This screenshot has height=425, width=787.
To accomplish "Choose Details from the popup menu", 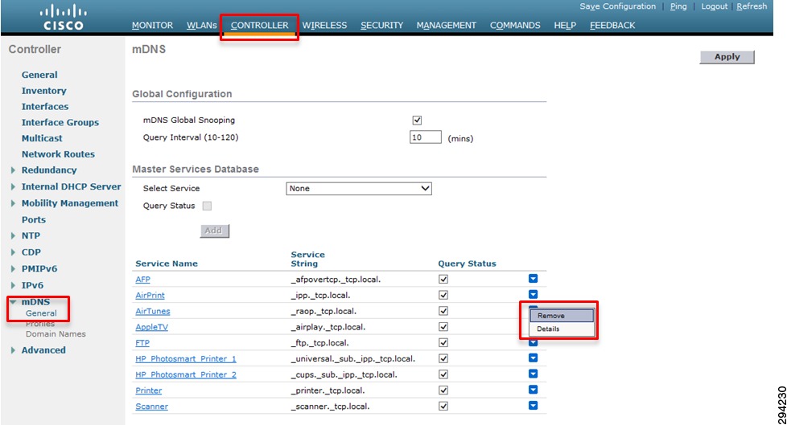I will pyautogui.click(x=562, y=329).
